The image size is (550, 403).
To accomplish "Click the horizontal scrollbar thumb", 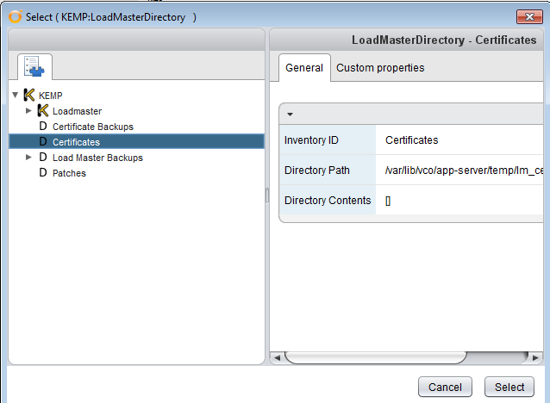I will (376, 358).
